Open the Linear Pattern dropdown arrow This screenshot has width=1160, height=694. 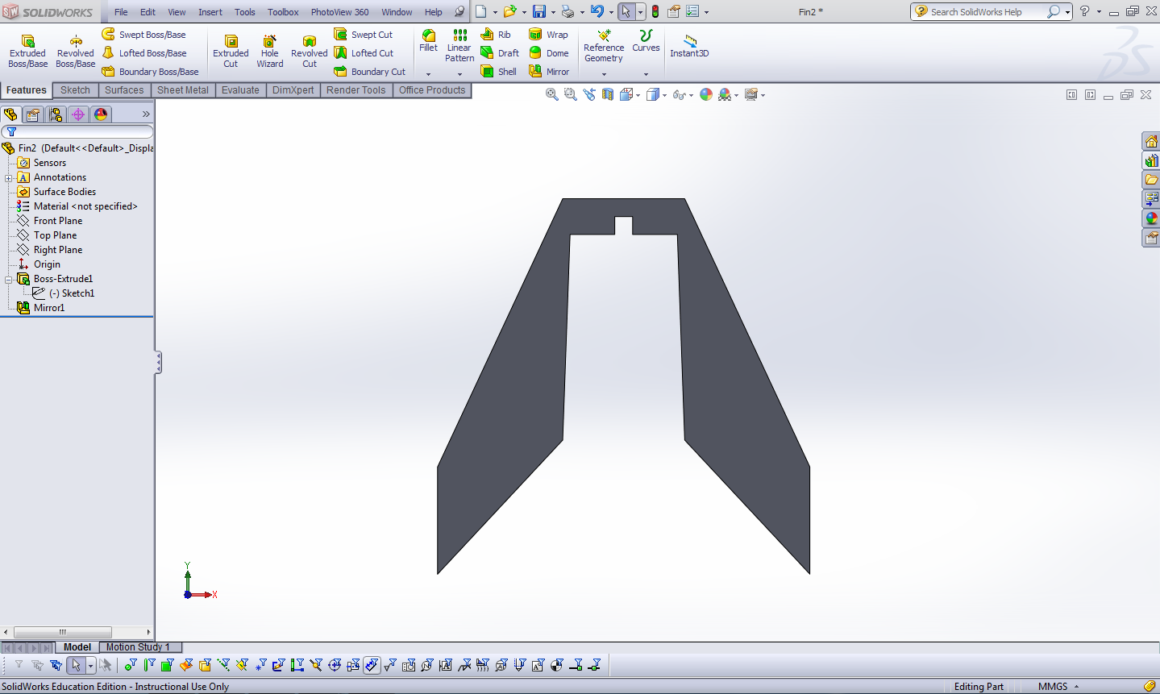coord(459,74)
